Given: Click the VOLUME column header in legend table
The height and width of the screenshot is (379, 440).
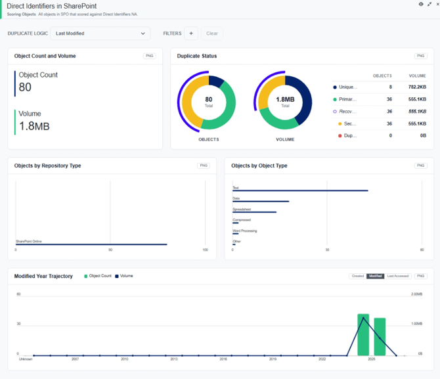Looking at the screenshot, I should pyautogui.click(x=417, y=76).
